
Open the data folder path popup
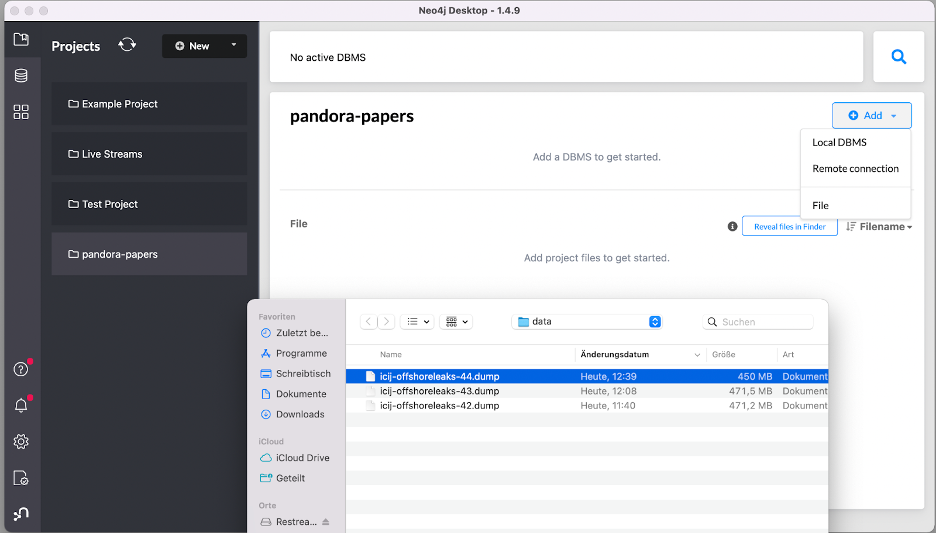[587, 321]
